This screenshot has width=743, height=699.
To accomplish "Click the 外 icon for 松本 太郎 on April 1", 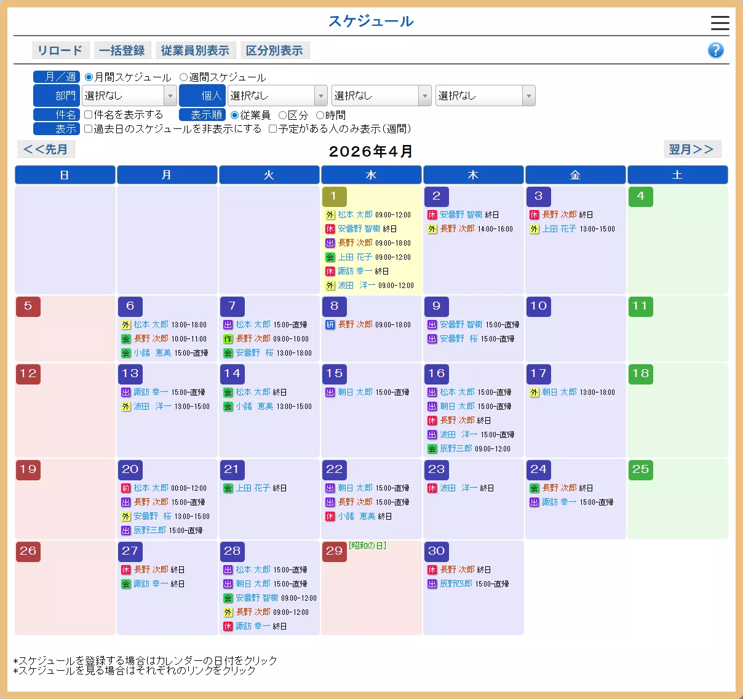I will tap(330, 215).
